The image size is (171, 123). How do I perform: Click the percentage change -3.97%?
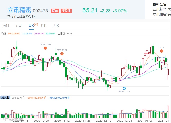(x=120, y=11)
